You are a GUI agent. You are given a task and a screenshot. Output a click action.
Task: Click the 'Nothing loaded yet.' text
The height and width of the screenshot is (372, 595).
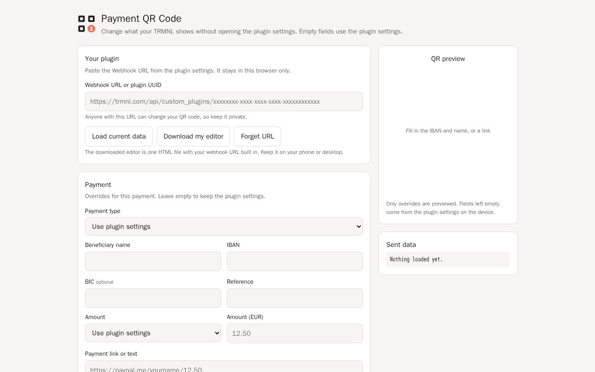pos(416,259)
